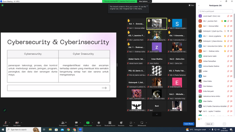
Task: Open Zoom Apps
Action: (x=131, y=124)
